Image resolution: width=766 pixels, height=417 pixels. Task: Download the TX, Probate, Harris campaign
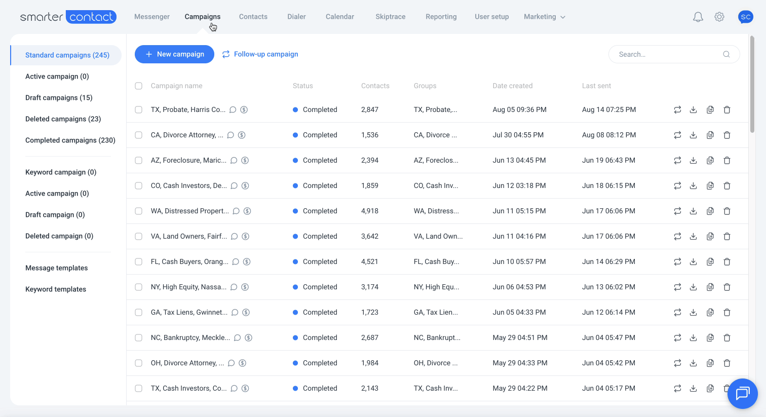coord(694,109)
